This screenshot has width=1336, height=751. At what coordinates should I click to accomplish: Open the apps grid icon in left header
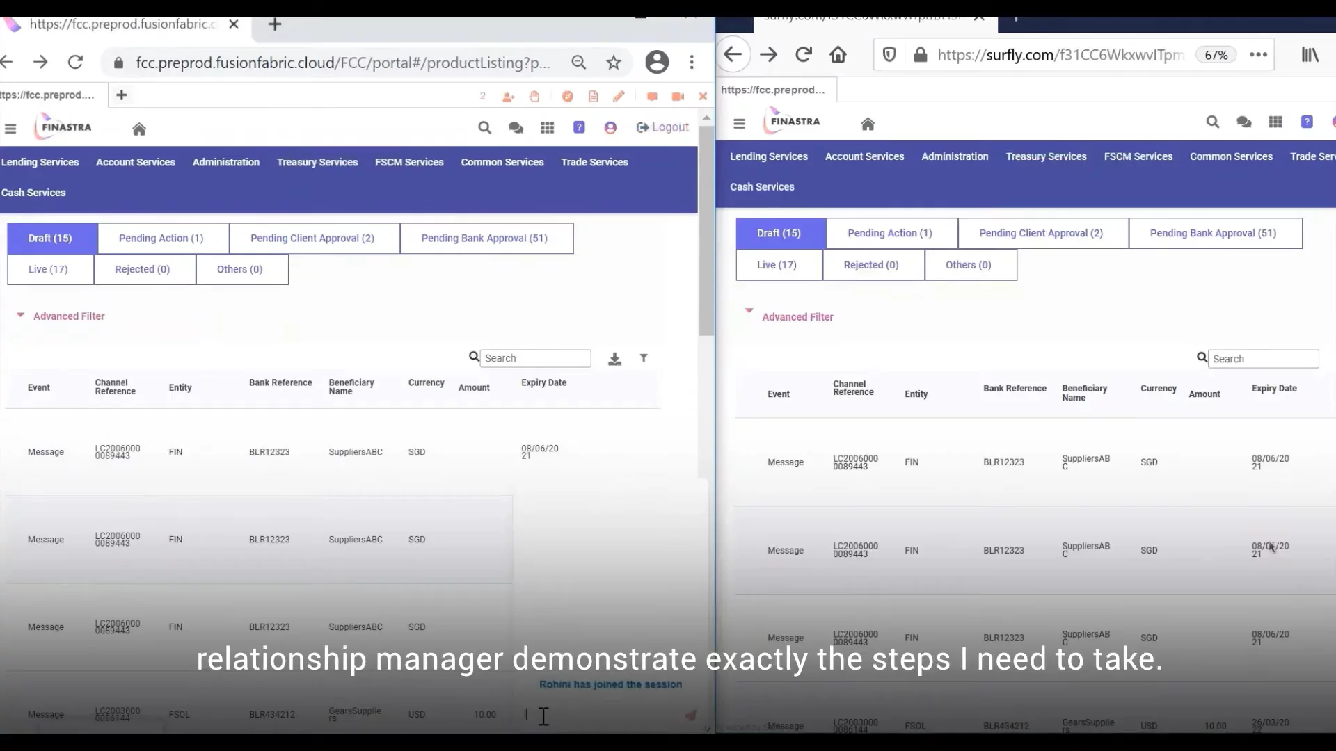pyautogui.click(x=548, y=127)
